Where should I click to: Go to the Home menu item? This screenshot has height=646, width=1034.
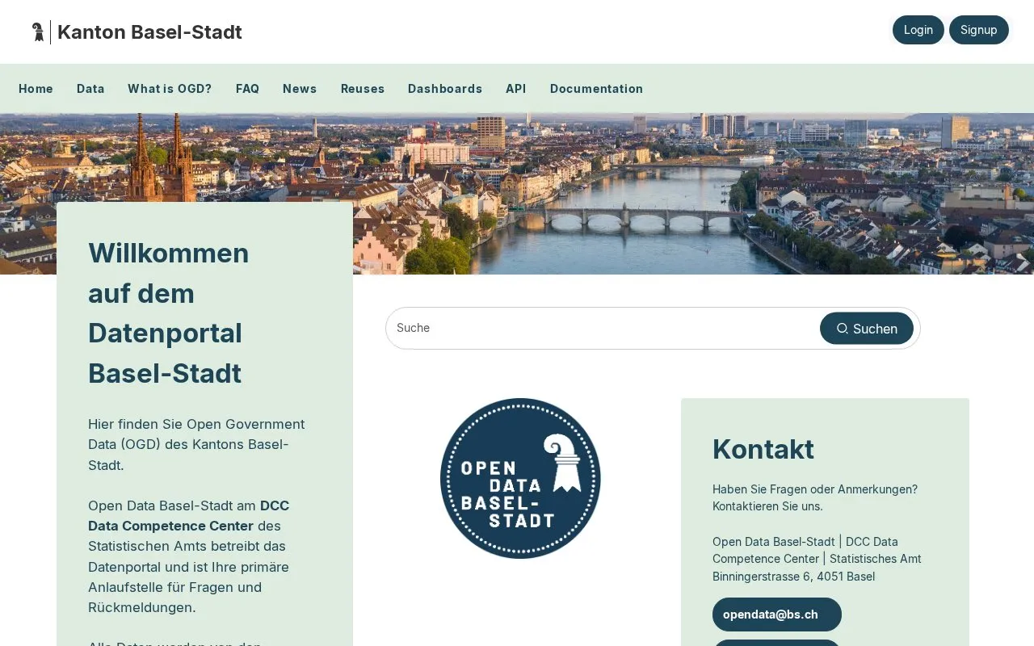(x=36, y=89)
